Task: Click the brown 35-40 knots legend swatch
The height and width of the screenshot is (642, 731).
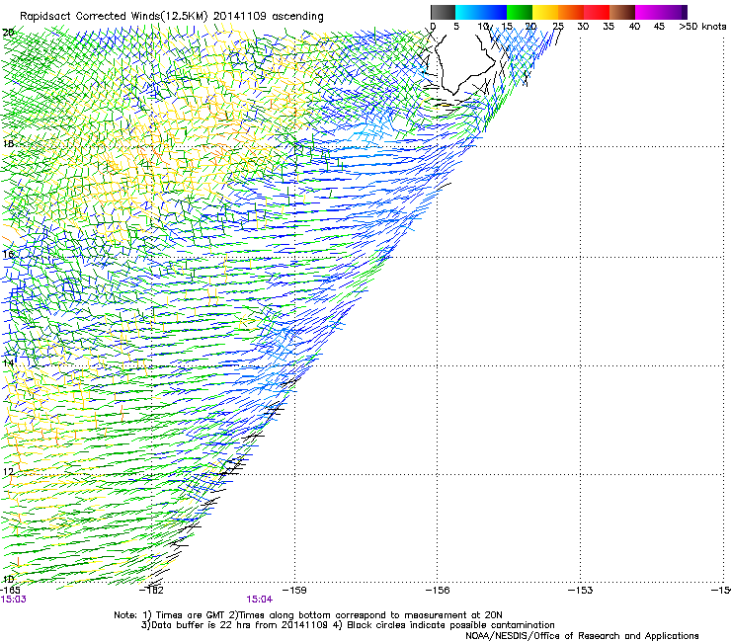Action: click(622, 12)
